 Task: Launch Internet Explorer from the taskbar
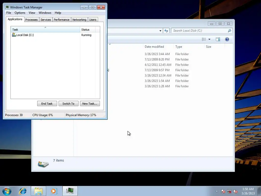coord(23,191)
